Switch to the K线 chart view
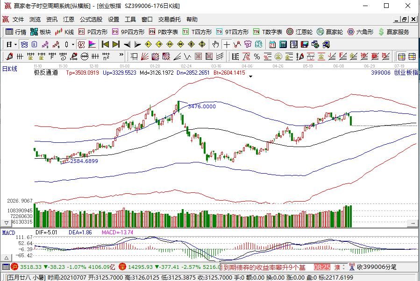 (x=64, y=32)
